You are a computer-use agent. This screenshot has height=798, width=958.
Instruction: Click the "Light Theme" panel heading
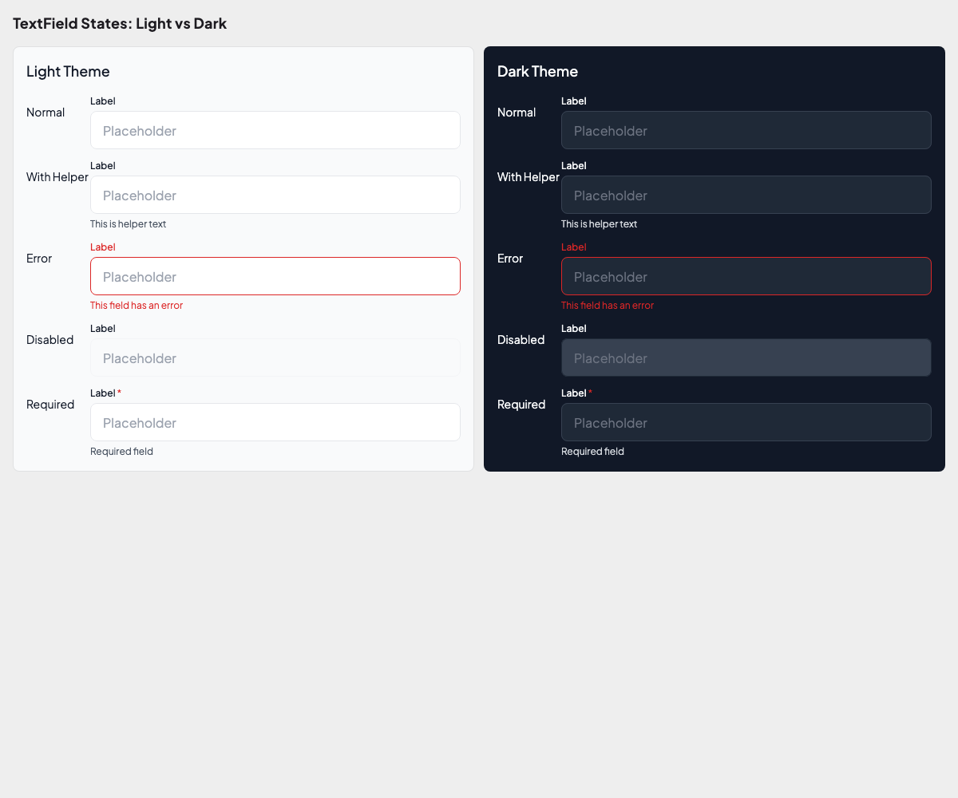click(x=68, y=71)
